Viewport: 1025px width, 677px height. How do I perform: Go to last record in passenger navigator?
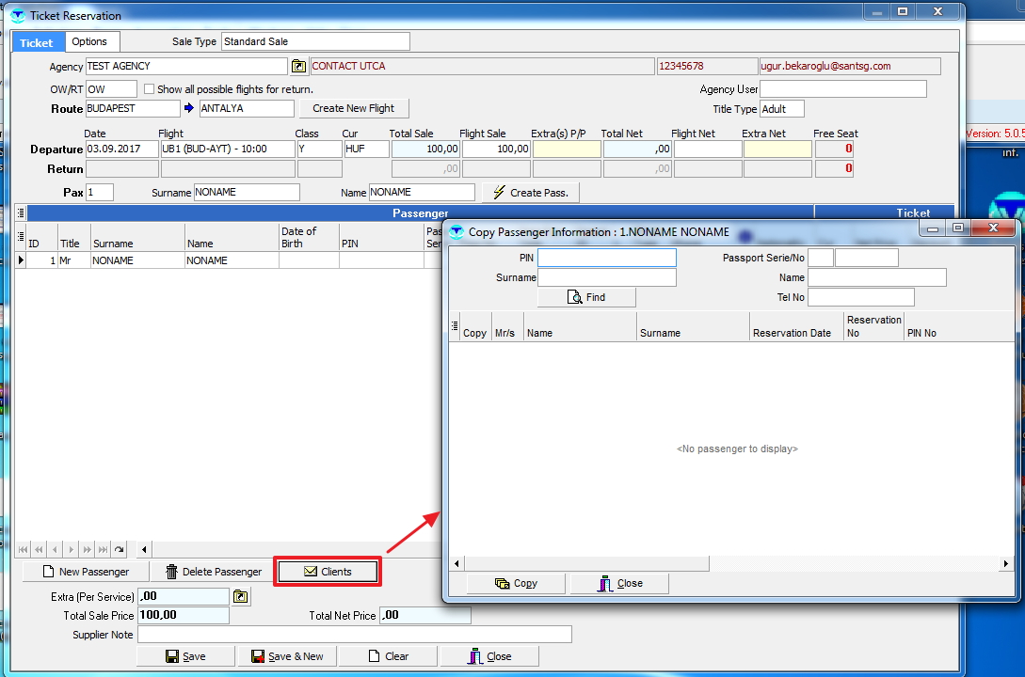click(x=103, y=549)
